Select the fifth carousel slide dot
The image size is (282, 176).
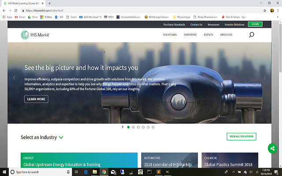point(148,127)
